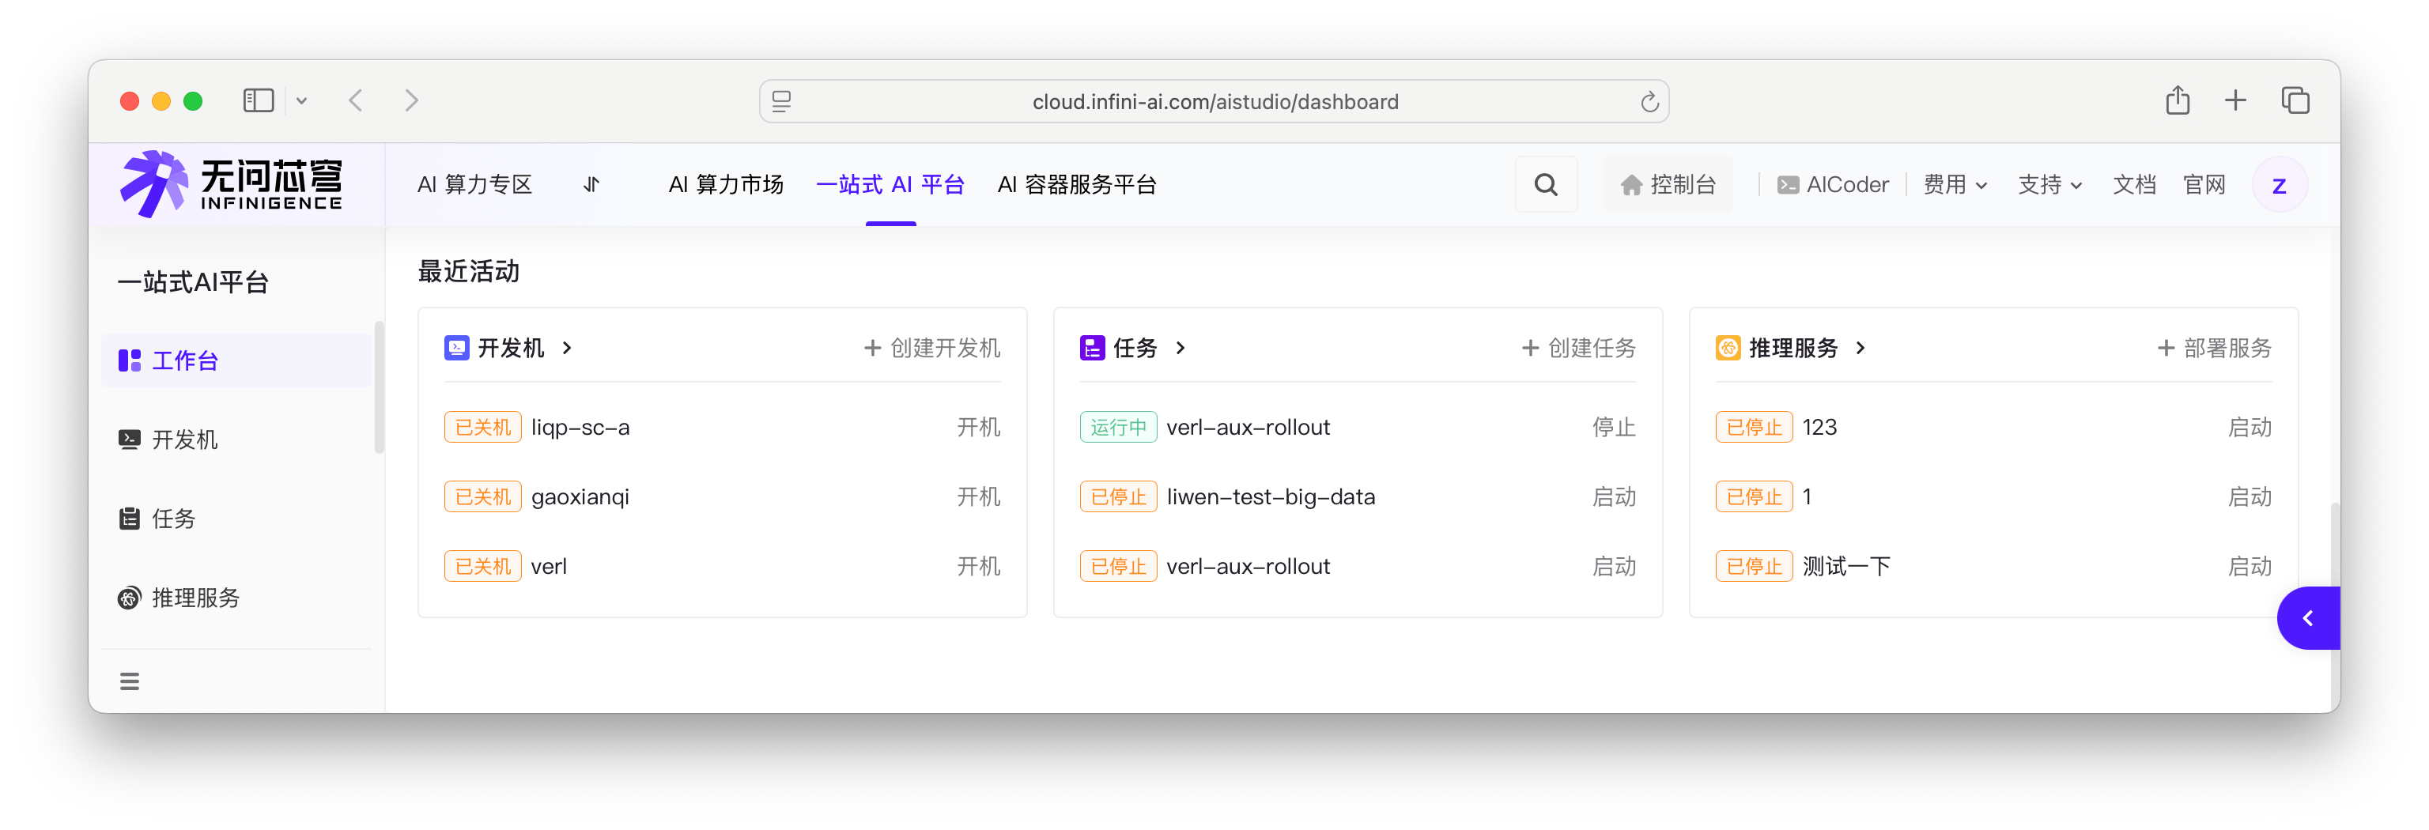Screen dimensions: 2429x830
Task: Click 部署服务 to deploy a service
Action: click(2214, 348)
